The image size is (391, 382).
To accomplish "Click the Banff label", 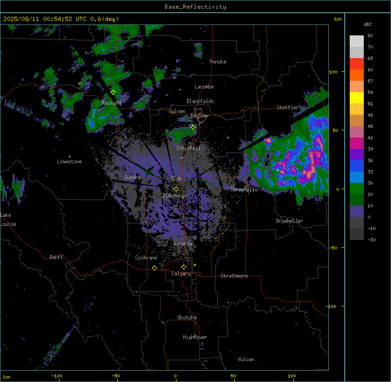I will pos(56,257).
